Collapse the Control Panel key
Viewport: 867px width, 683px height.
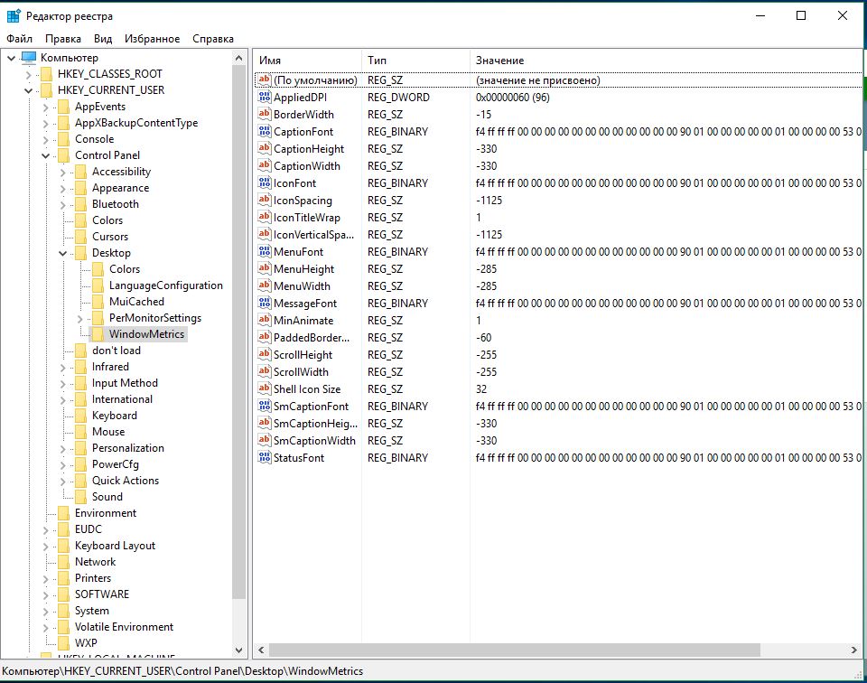click(46, 155)
